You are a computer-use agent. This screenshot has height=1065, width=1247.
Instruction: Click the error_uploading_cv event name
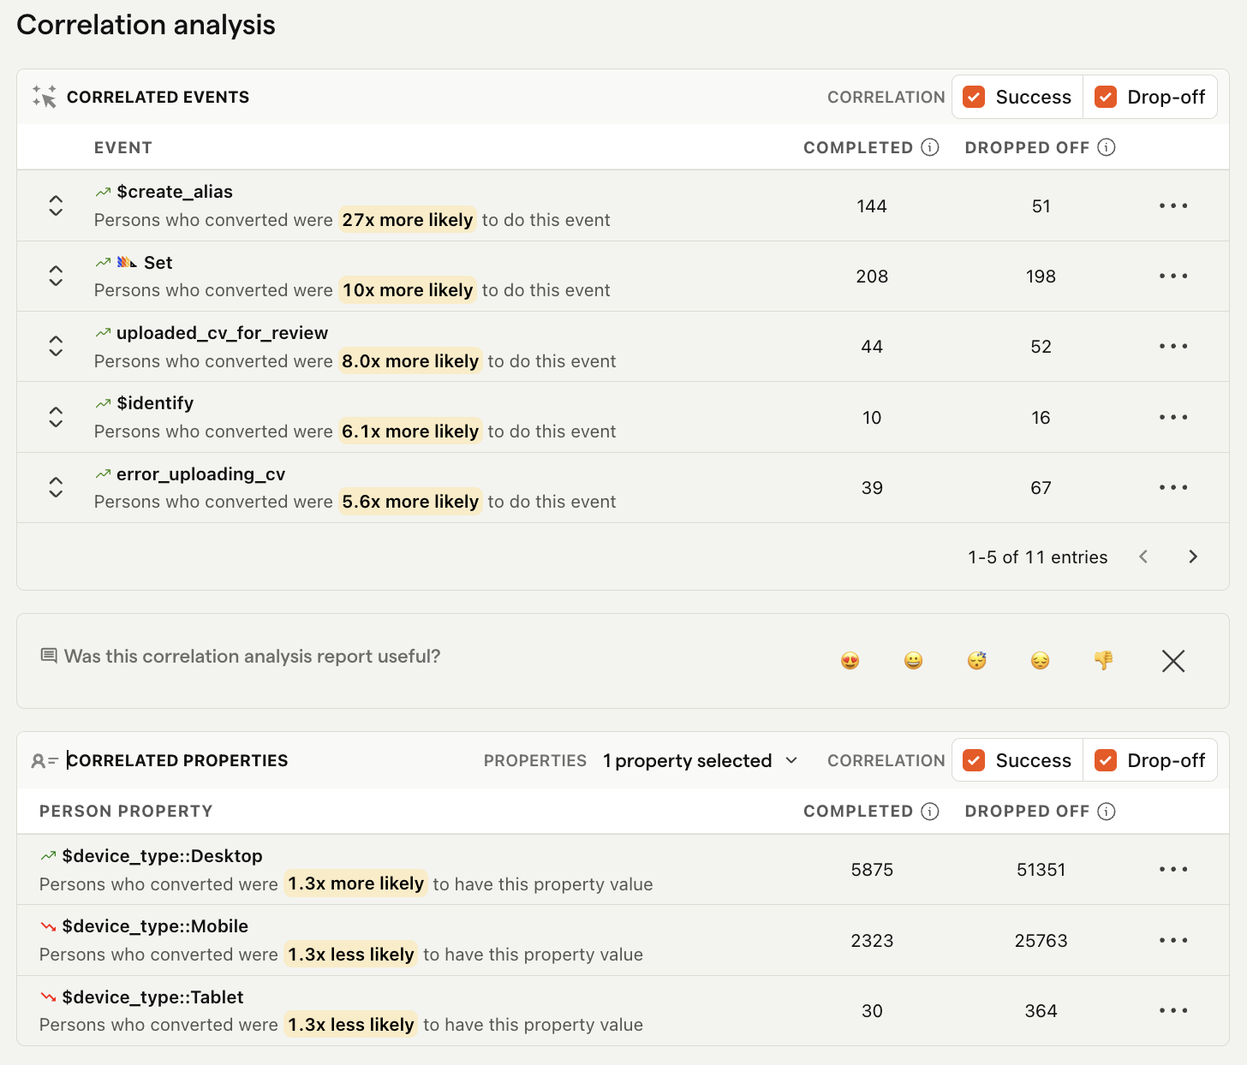tap(200, 474)
